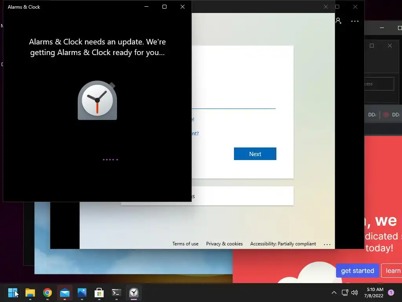Close the Alarms & Clock window

(183, 7)
